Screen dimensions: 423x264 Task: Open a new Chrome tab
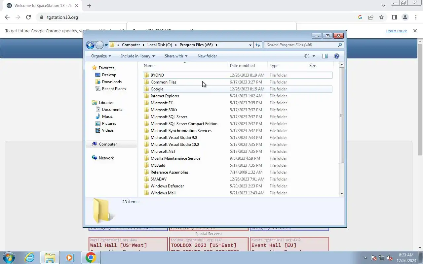89,6
